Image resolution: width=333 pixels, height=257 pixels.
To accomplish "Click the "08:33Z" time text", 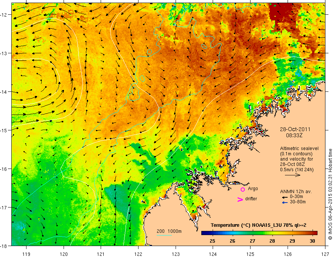I will pos(294,135).
